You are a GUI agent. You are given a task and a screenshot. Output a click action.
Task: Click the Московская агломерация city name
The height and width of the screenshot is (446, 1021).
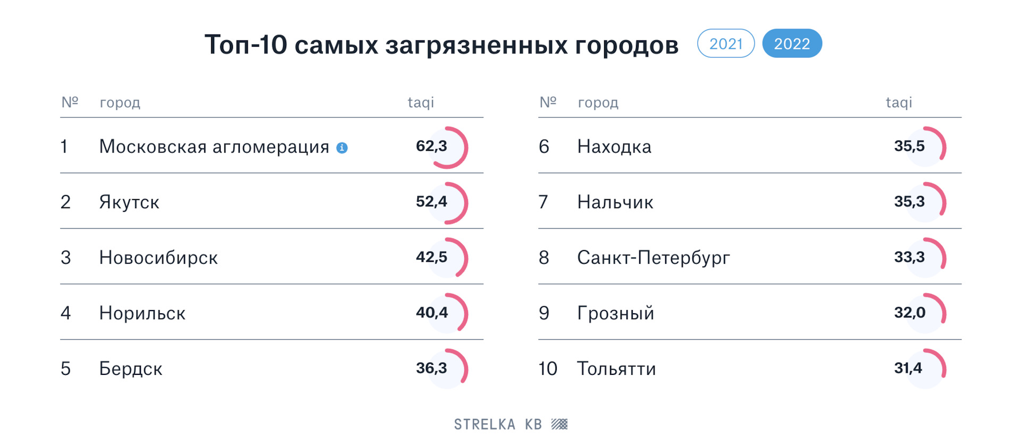click(x=214, y=147)
